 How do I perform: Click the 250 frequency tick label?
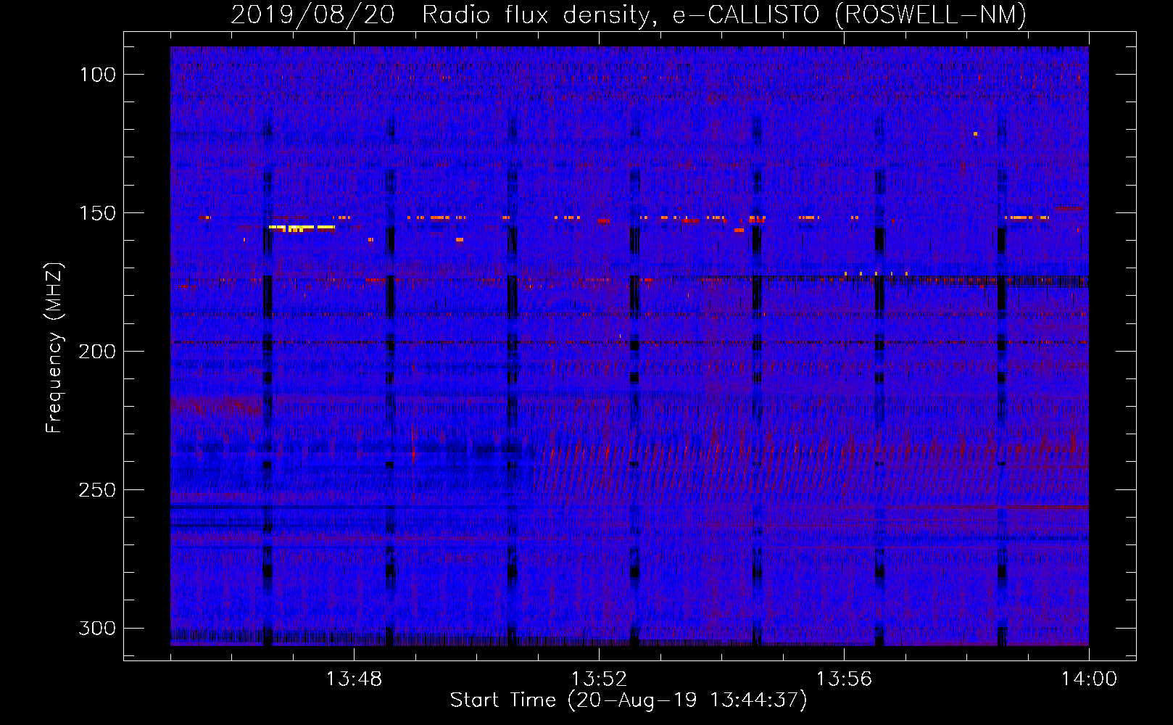pyautogui.click(x=97, y=490)
